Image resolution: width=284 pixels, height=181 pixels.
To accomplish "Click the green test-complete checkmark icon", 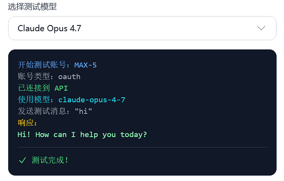I will tap(23, 160).
